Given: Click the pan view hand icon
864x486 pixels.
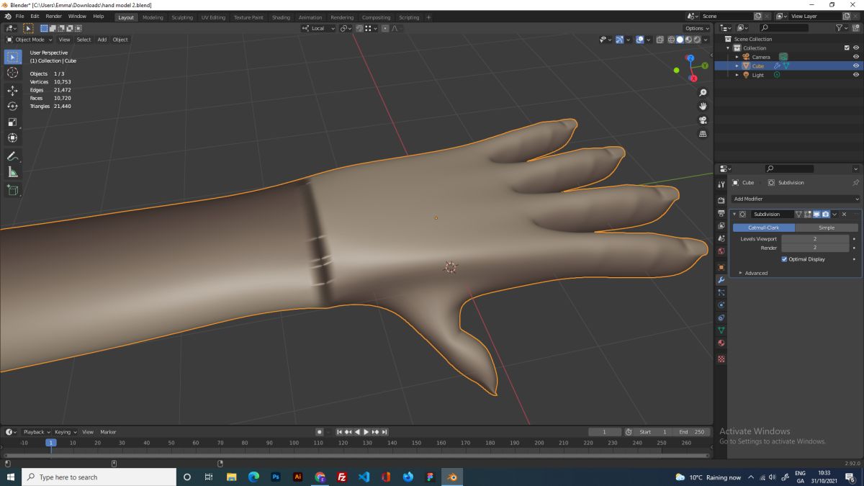Looking at the screenshot, I should 703,107.
